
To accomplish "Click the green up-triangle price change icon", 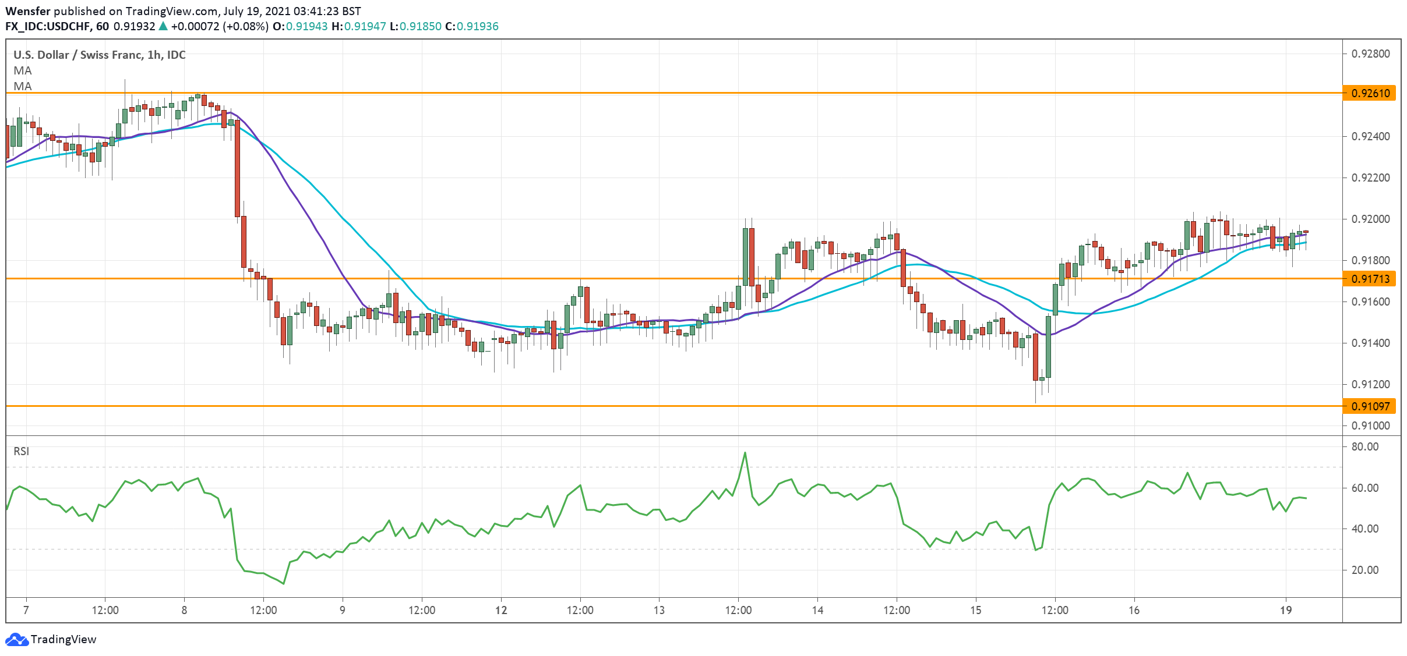I will click(163, 26).
